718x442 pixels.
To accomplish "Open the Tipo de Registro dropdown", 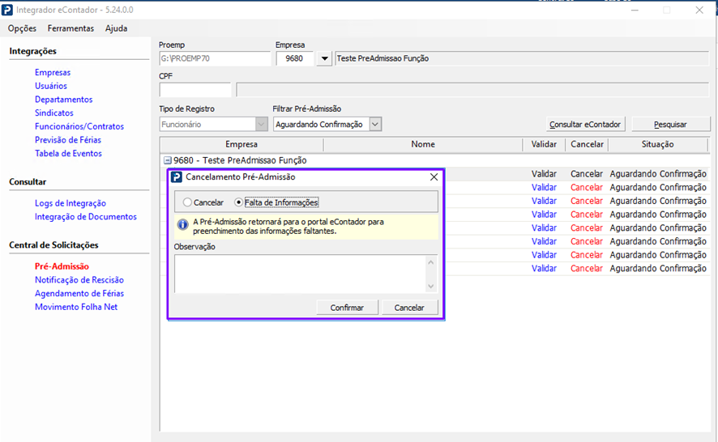I will click(x=262, y=124).
